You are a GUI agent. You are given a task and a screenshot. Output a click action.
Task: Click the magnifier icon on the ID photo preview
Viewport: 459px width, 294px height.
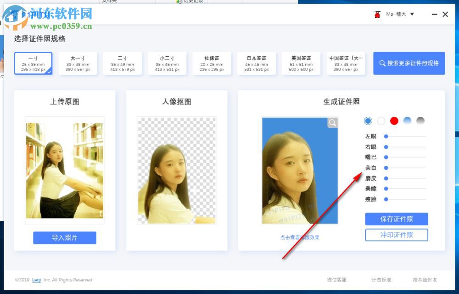[331, 122]
